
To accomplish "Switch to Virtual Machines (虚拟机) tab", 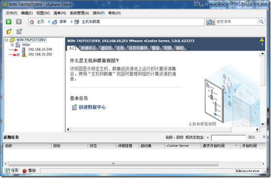I will point(106,48).
